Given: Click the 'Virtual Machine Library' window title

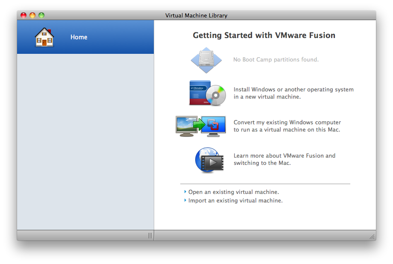Looking at the screenshot, I should pyautogui.click(x=196, y=15).
